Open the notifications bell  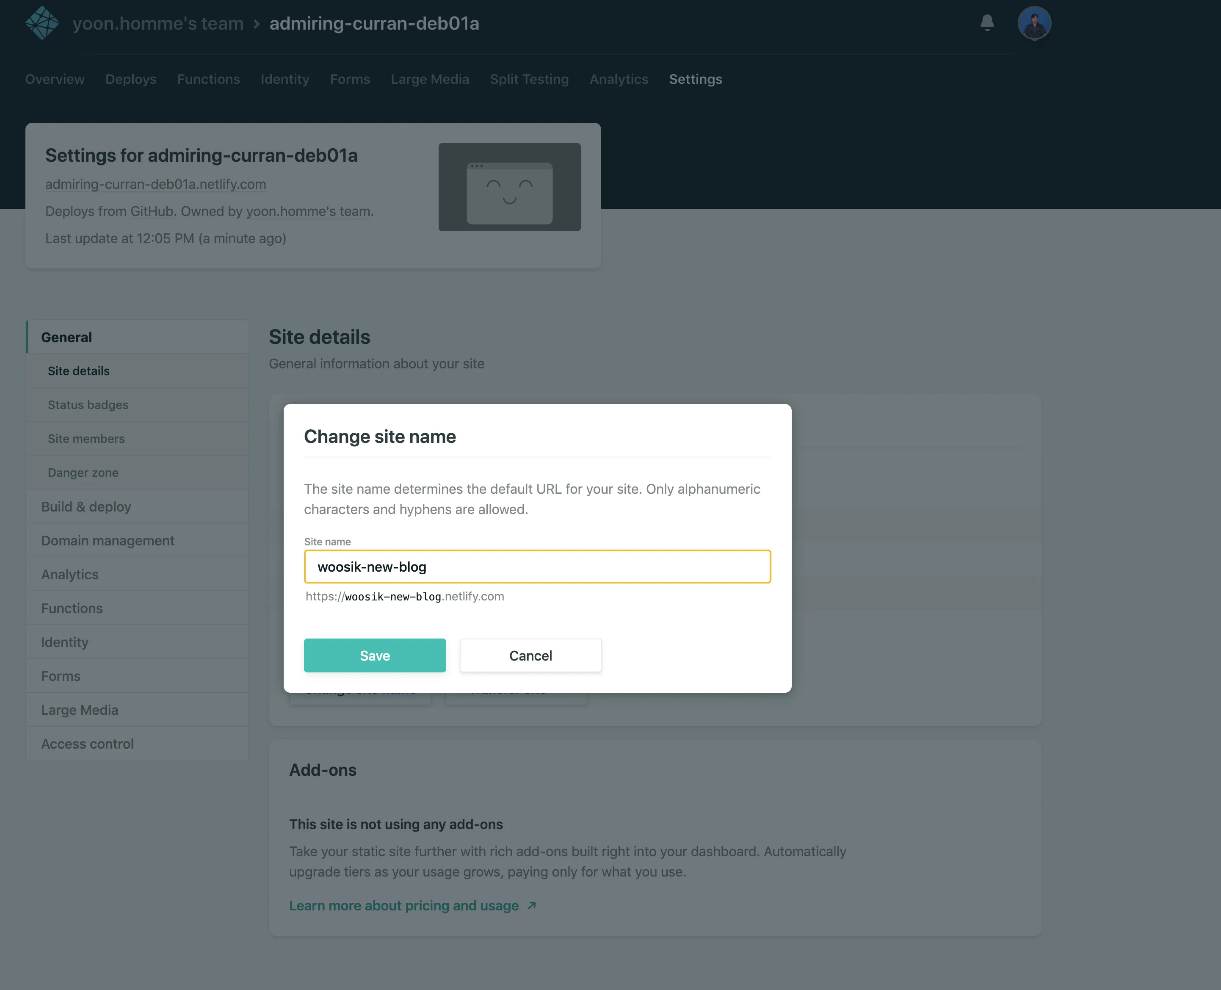pos(987,23)
